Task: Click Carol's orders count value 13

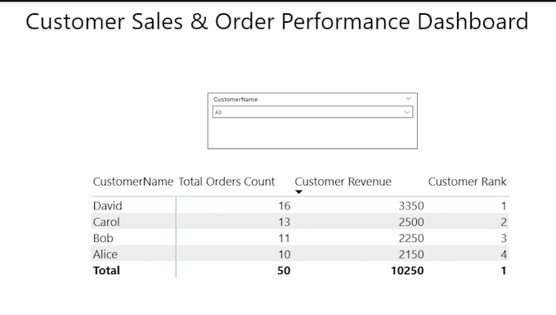Action: [x=284, y=222]
